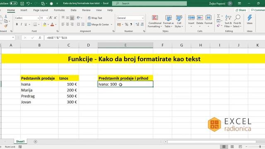Save workbook with floppy disk icon

coord(22,3)
